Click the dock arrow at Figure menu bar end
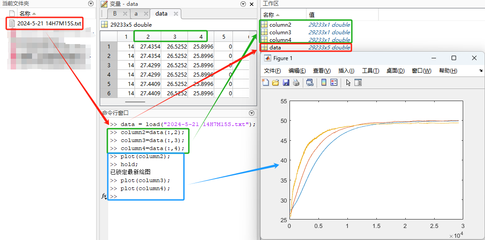The image size is (485, 240). 481,71
